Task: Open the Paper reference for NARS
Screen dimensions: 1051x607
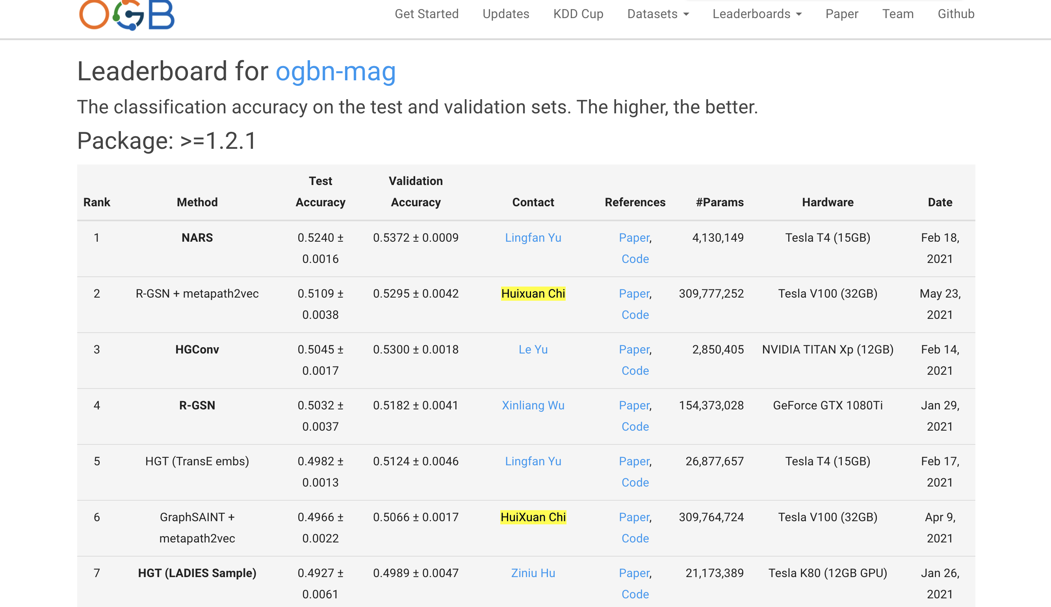Action: click(633, 238)
